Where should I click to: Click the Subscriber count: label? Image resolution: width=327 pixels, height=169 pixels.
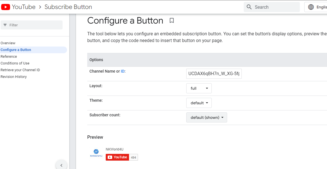tap(105, 115)
